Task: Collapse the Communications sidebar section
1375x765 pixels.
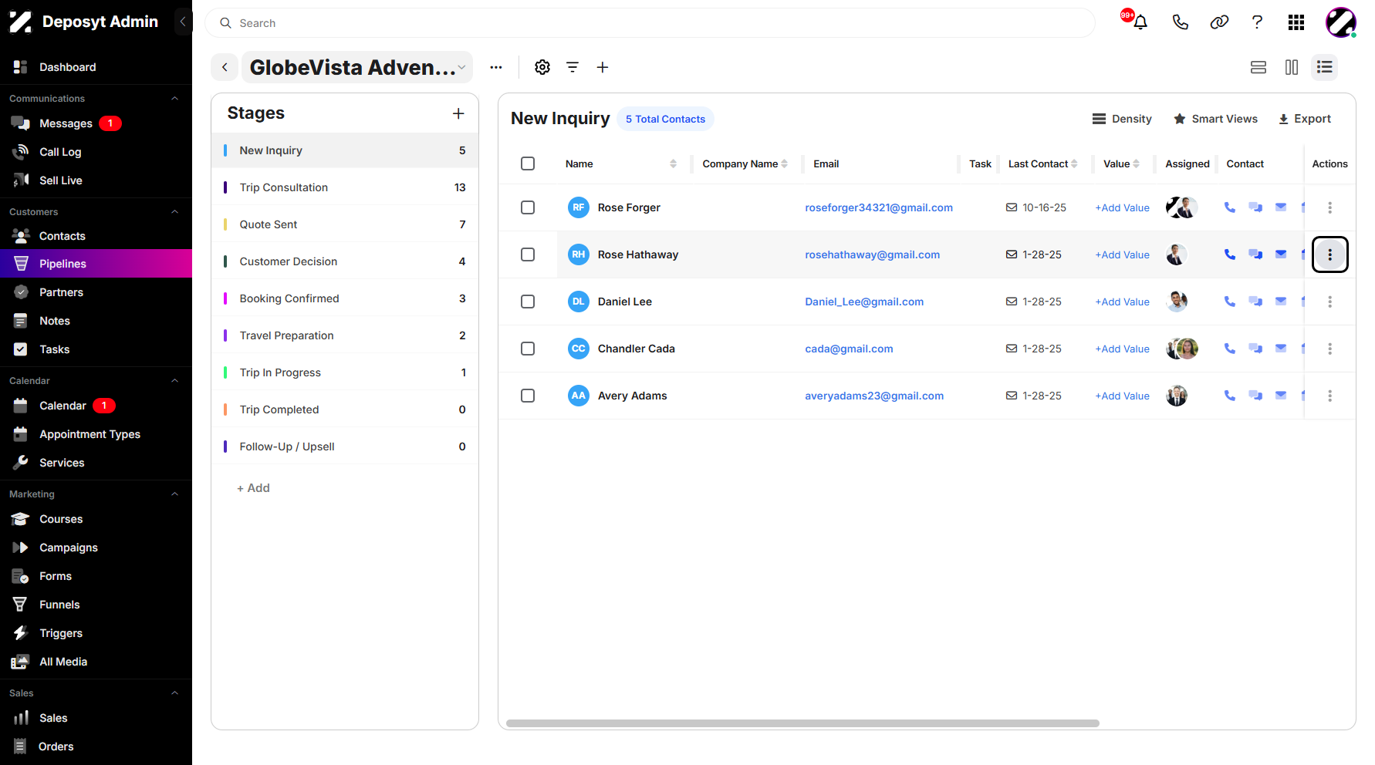Action: click(x=174, y=99)
